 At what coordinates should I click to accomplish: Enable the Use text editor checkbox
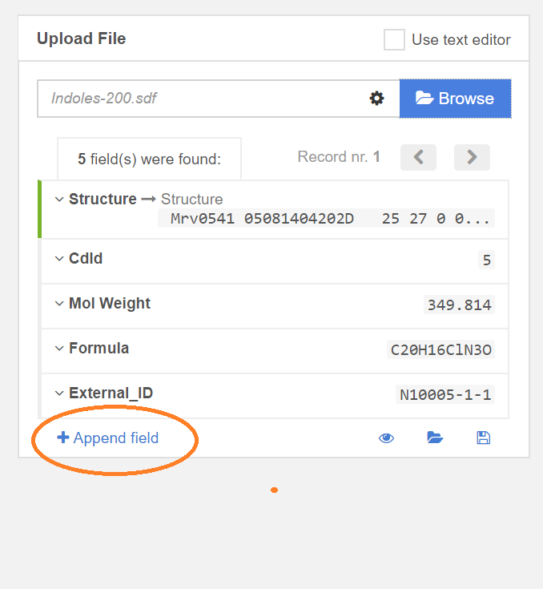(x=394, y=39)
